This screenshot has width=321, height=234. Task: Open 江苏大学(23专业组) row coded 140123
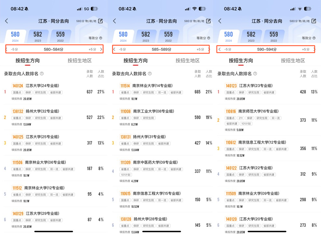click(x=267, y=92)
